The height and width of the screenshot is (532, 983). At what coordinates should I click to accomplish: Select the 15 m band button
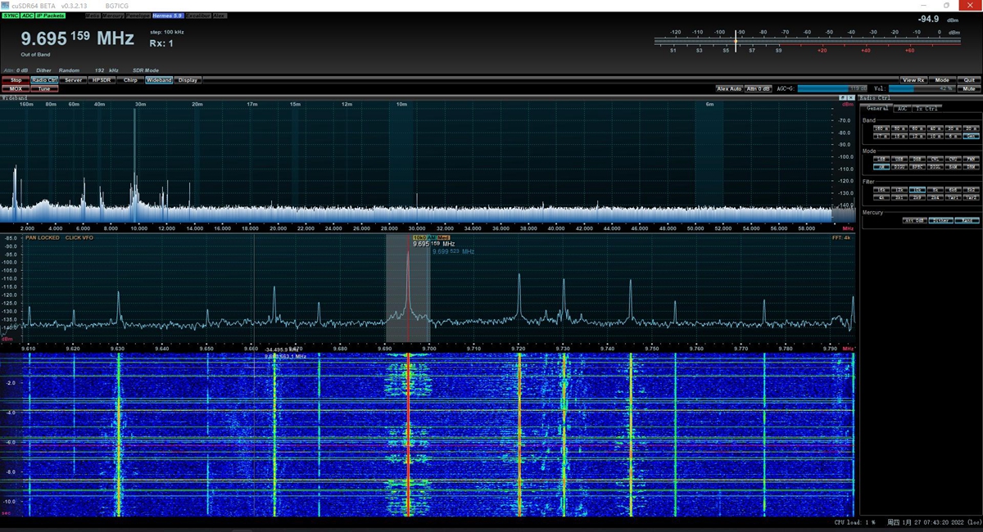tap(899, 136)
